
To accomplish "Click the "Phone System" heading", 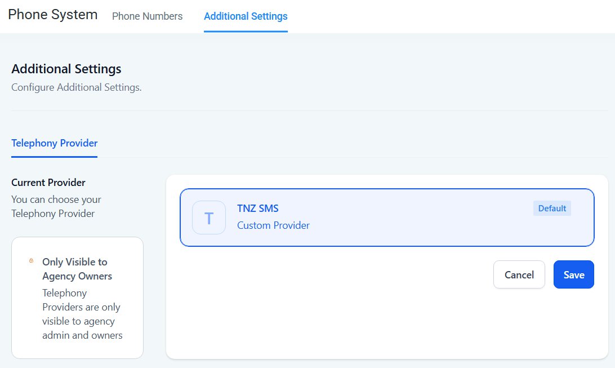I will coord(51,15).
